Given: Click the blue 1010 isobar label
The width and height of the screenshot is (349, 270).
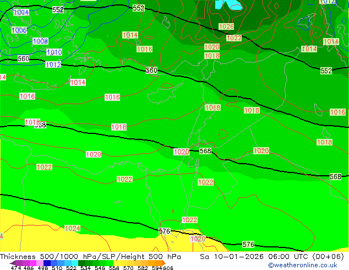Looking at the screenshot, I should pos(54,52).
